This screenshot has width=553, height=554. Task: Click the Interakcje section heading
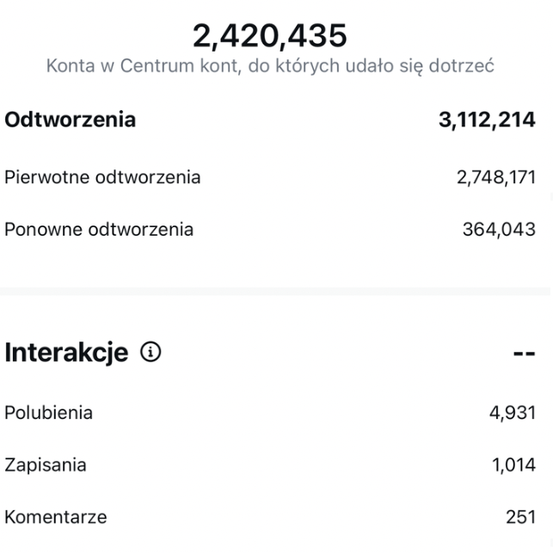[66, 353]
